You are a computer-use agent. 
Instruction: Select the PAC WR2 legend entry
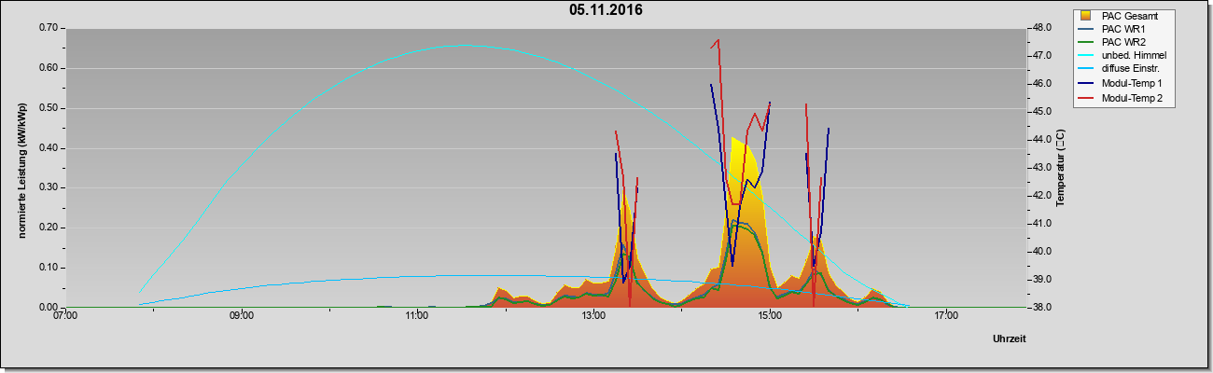(x=1123, y=42)
